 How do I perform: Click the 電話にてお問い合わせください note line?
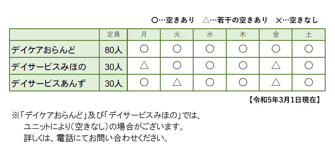(x=96, y=137)
